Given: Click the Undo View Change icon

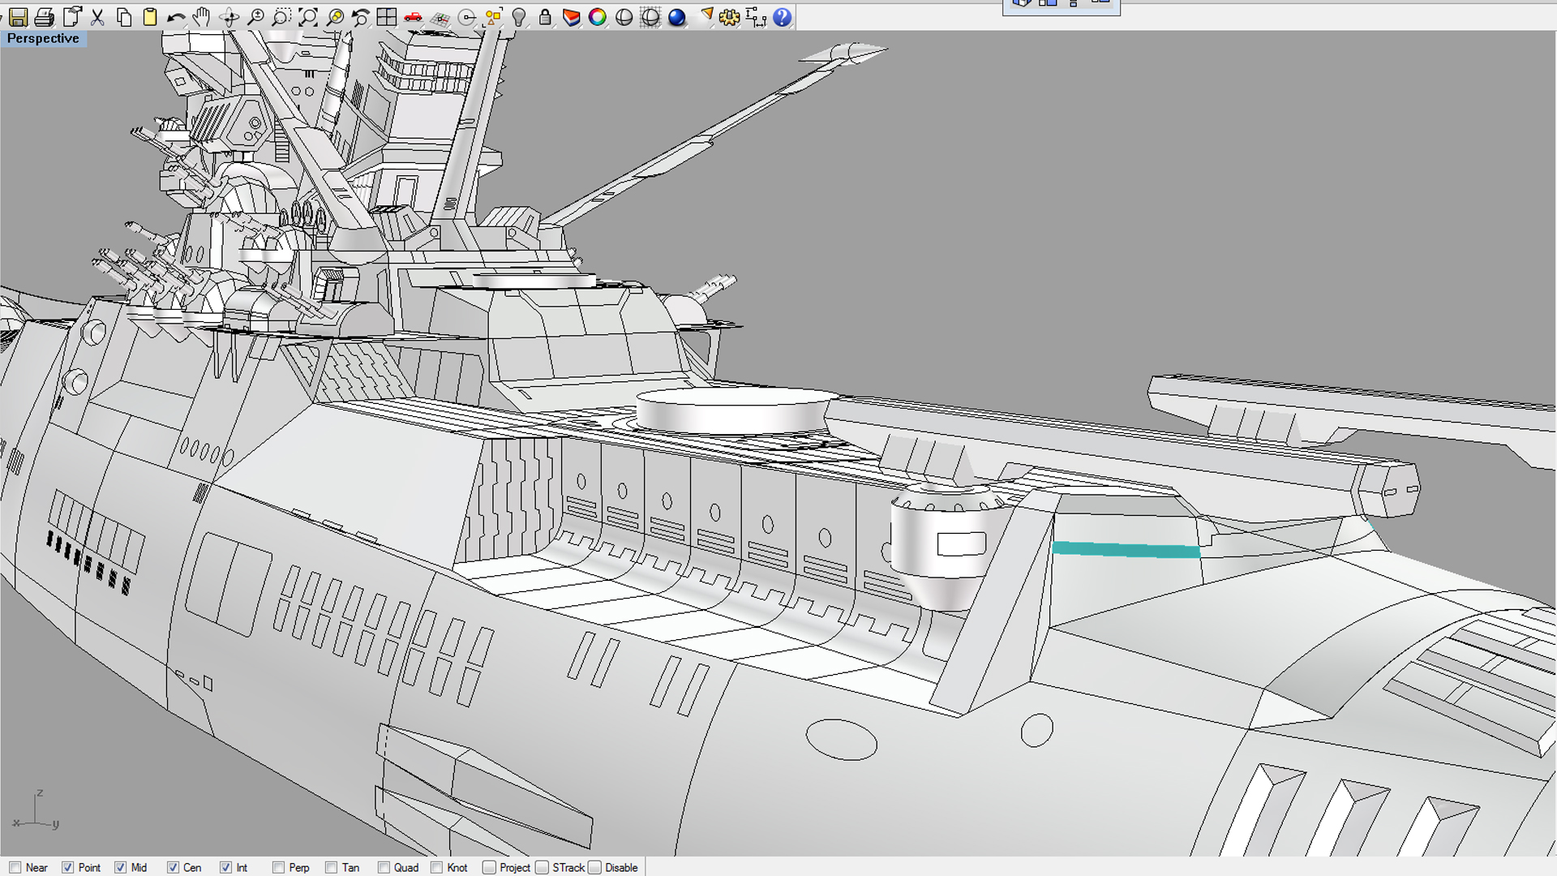Looking at the screenshot, I should [x=360, y=17].
